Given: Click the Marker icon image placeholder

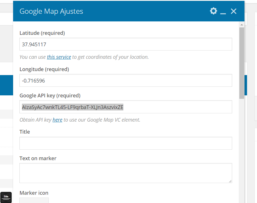Looking at the screenshot, I should (x=34, y=200).
